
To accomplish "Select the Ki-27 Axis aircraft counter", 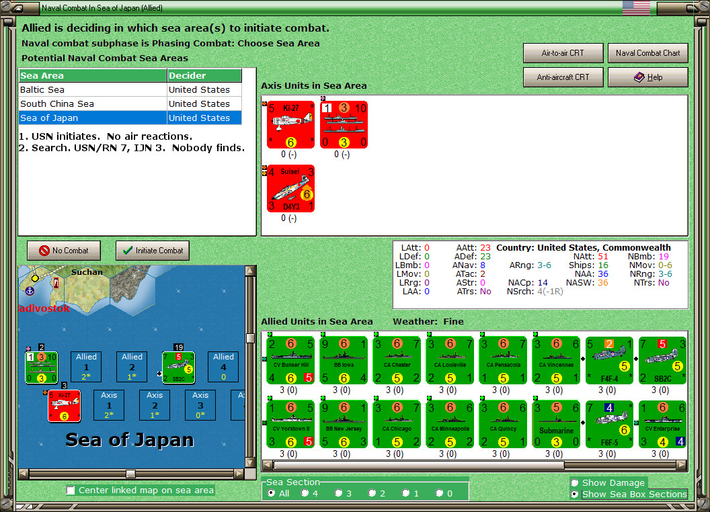I will coord(290,124).
